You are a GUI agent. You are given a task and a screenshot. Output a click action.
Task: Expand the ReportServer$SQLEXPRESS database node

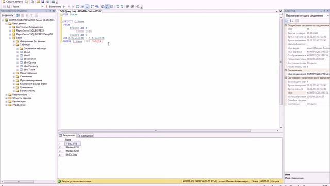click(x=10, y=31)
